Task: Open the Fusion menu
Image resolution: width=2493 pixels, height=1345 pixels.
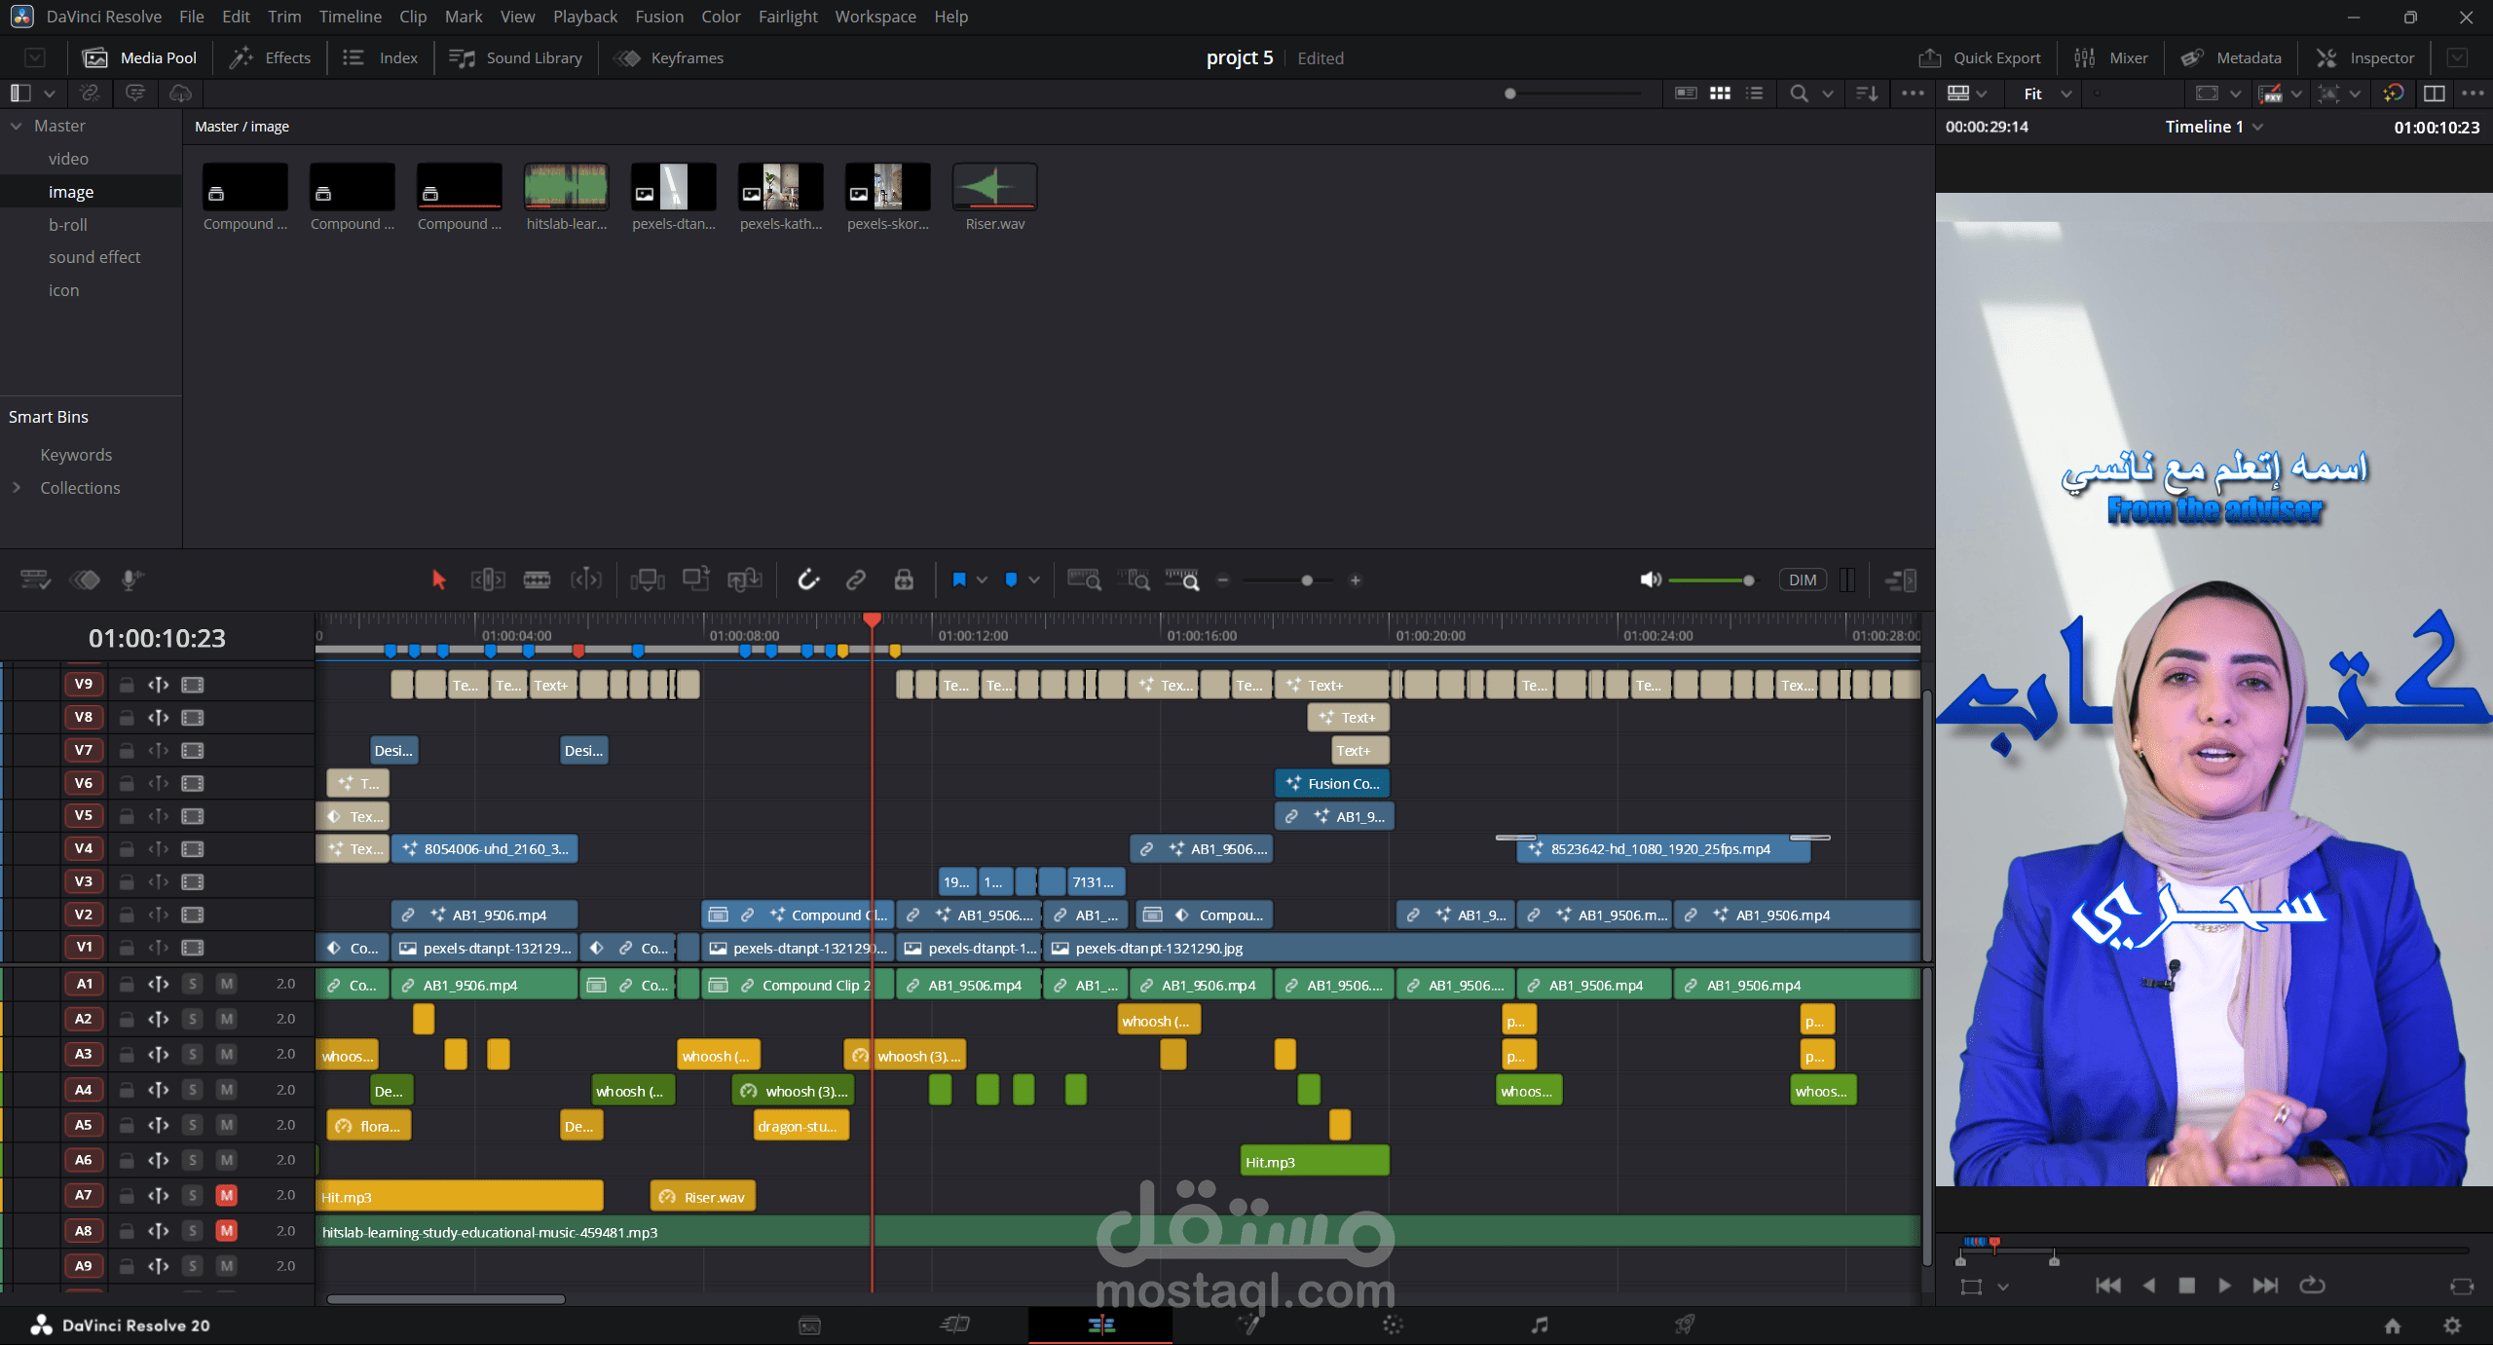Action: pos(659,17)
